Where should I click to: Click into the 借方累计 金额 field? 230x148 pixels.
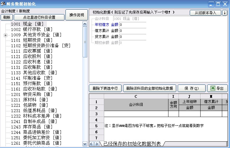coord(133,31)
